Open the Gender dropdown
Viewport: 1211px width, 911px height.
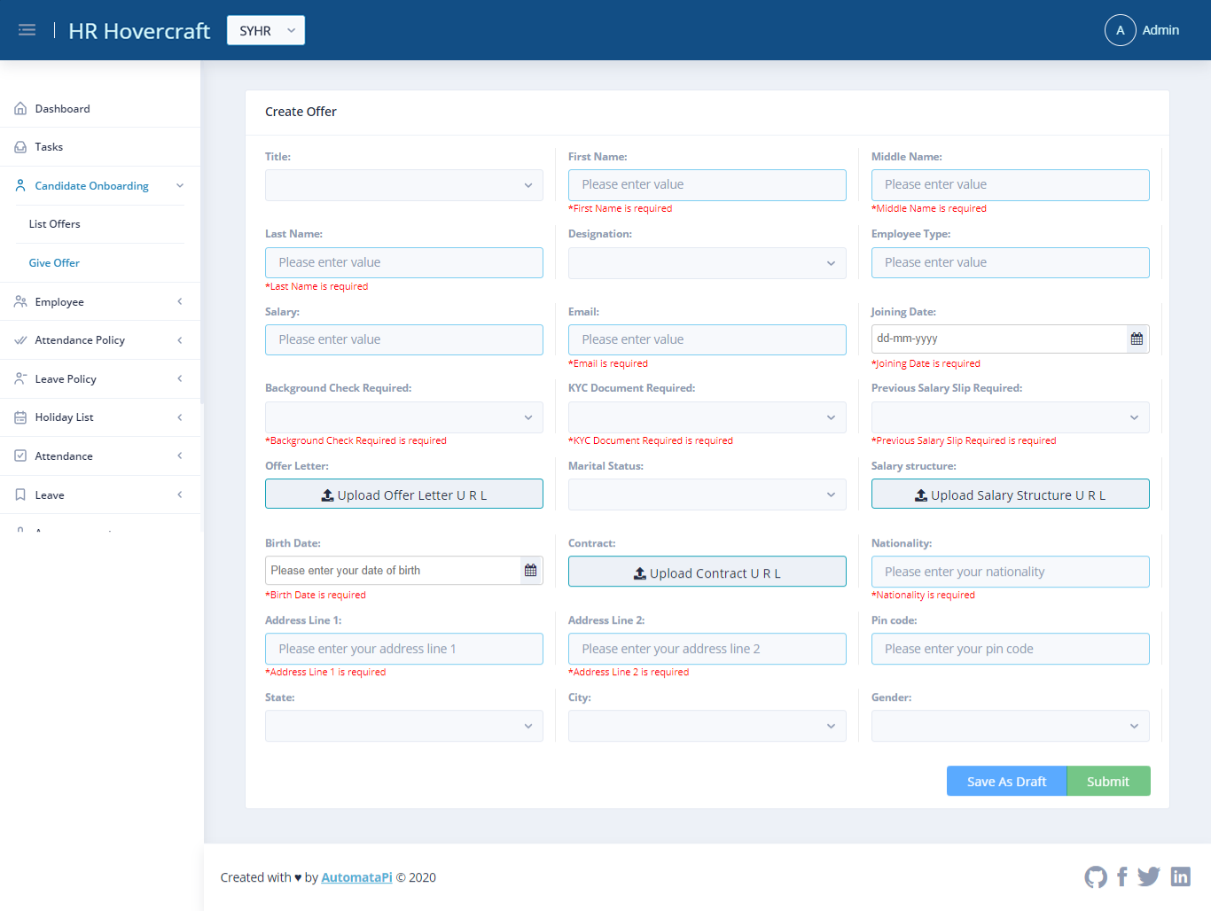click(x=1011, y=726)
